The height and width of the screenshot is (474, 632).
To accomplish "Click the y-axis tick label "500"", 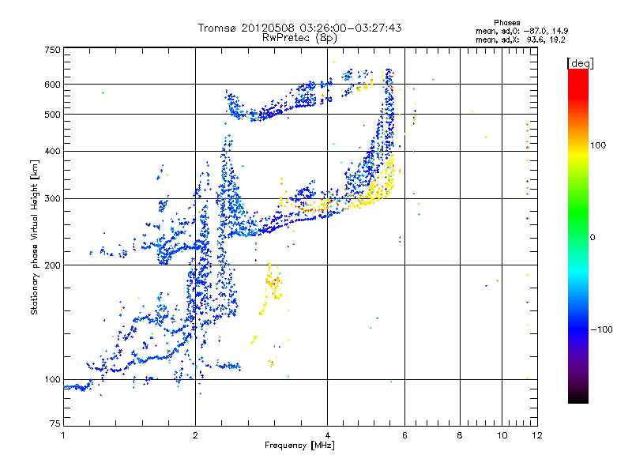I will pyautogui.click(x=52, y=115).
